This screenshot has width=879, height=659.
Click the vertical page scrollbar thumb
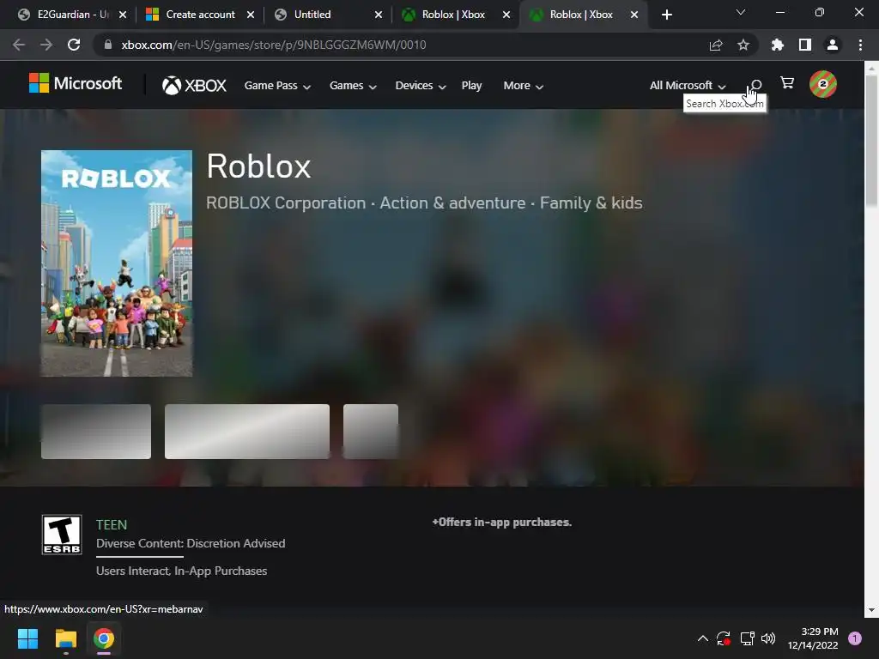pyautogui.click(x=872, y=140)
